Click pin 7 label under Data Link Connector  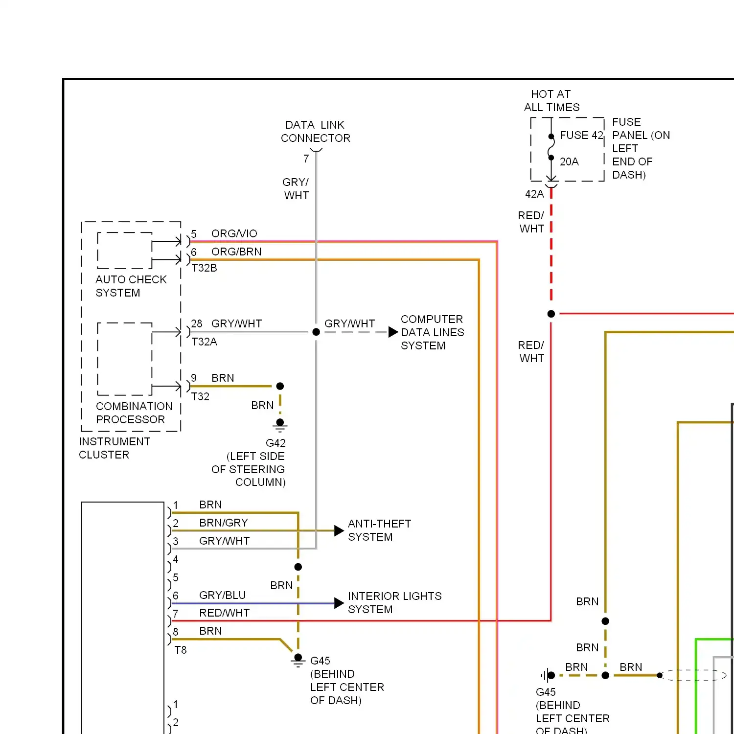[306, 159]
